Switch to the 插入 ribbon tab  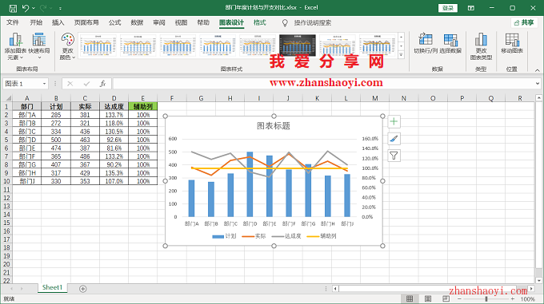pyautogui.click(x=58, y=22)
